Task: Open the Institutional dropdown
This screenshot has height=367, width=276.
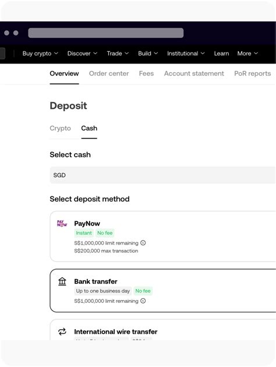Action: coord(186,54)
